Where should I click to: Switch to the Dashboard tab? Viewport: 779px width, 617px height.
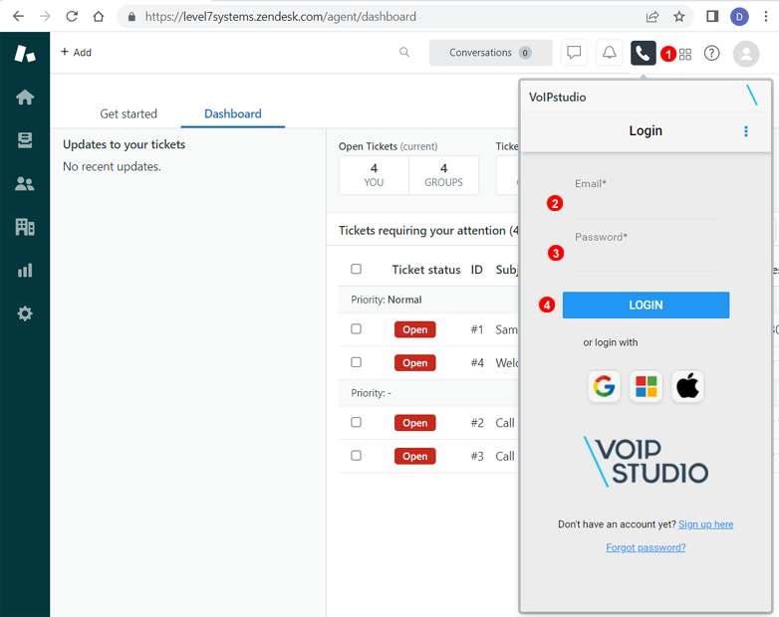click(x=232, y=113)
